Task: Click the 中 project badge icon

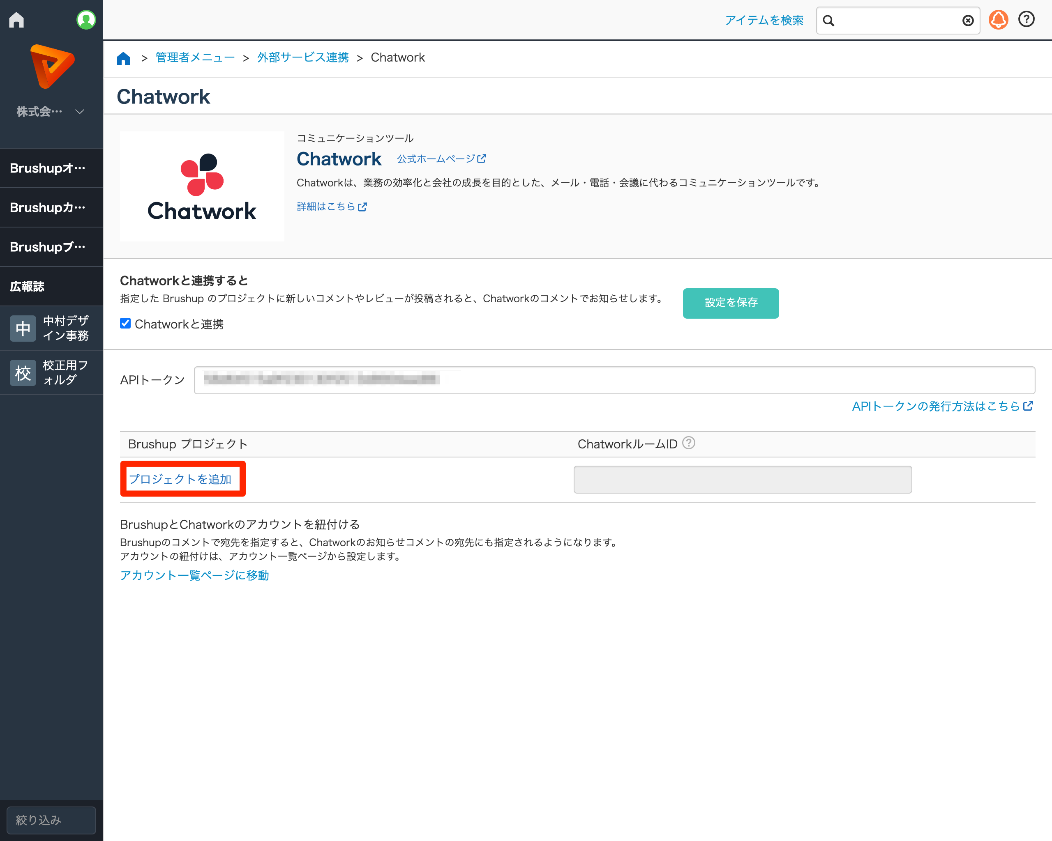Action: click(x=23, y=329)
